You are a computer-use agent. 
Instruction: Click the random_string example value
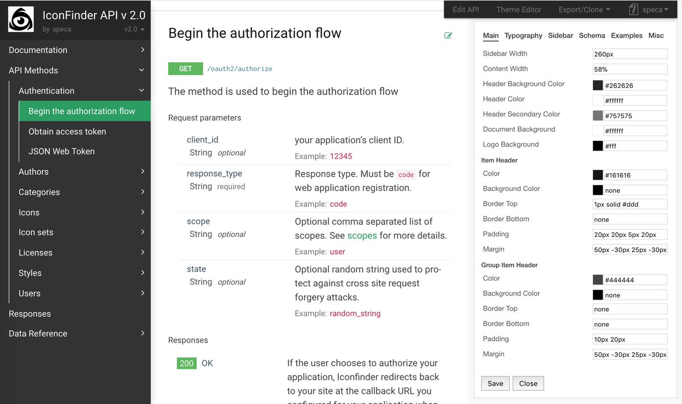[355, 313]
